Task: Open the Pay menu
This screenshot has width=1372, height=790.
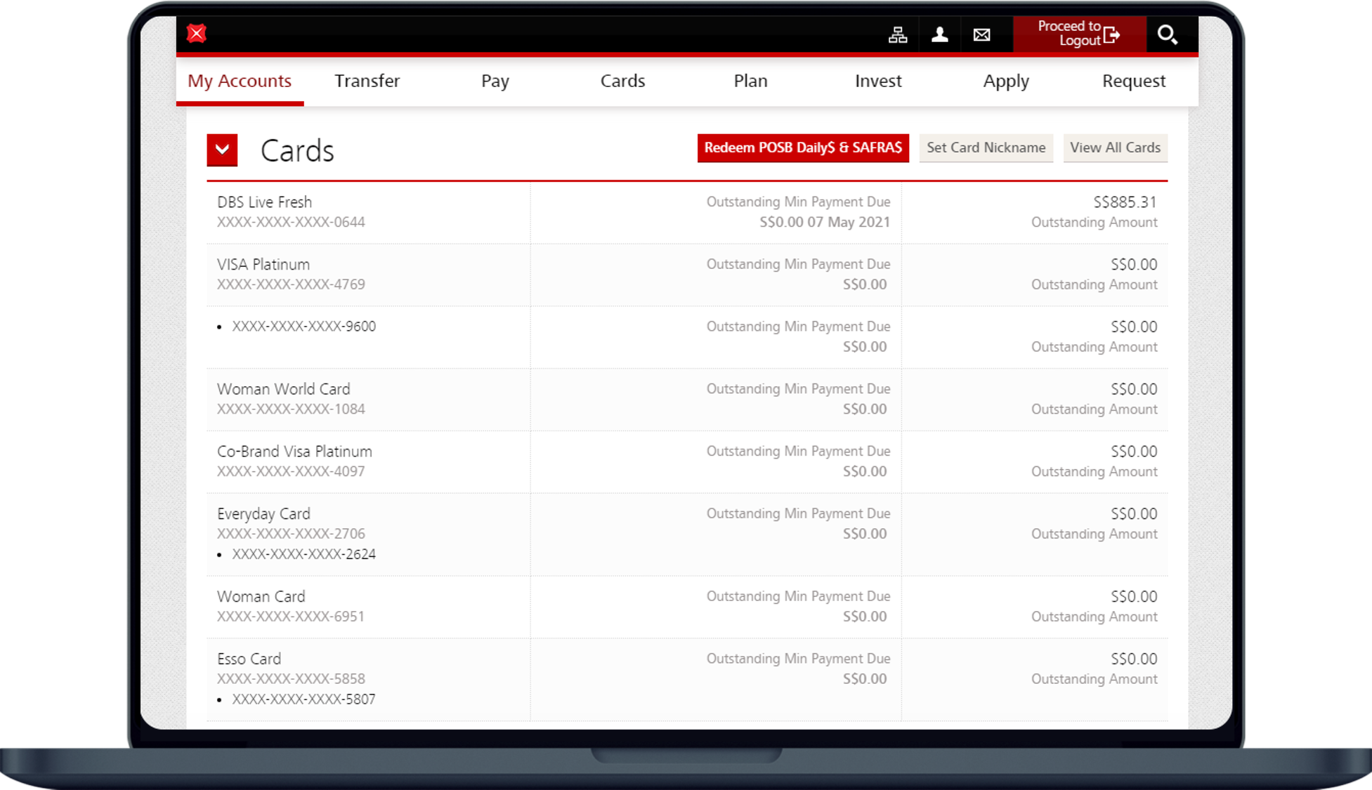Action: point(495,81)
